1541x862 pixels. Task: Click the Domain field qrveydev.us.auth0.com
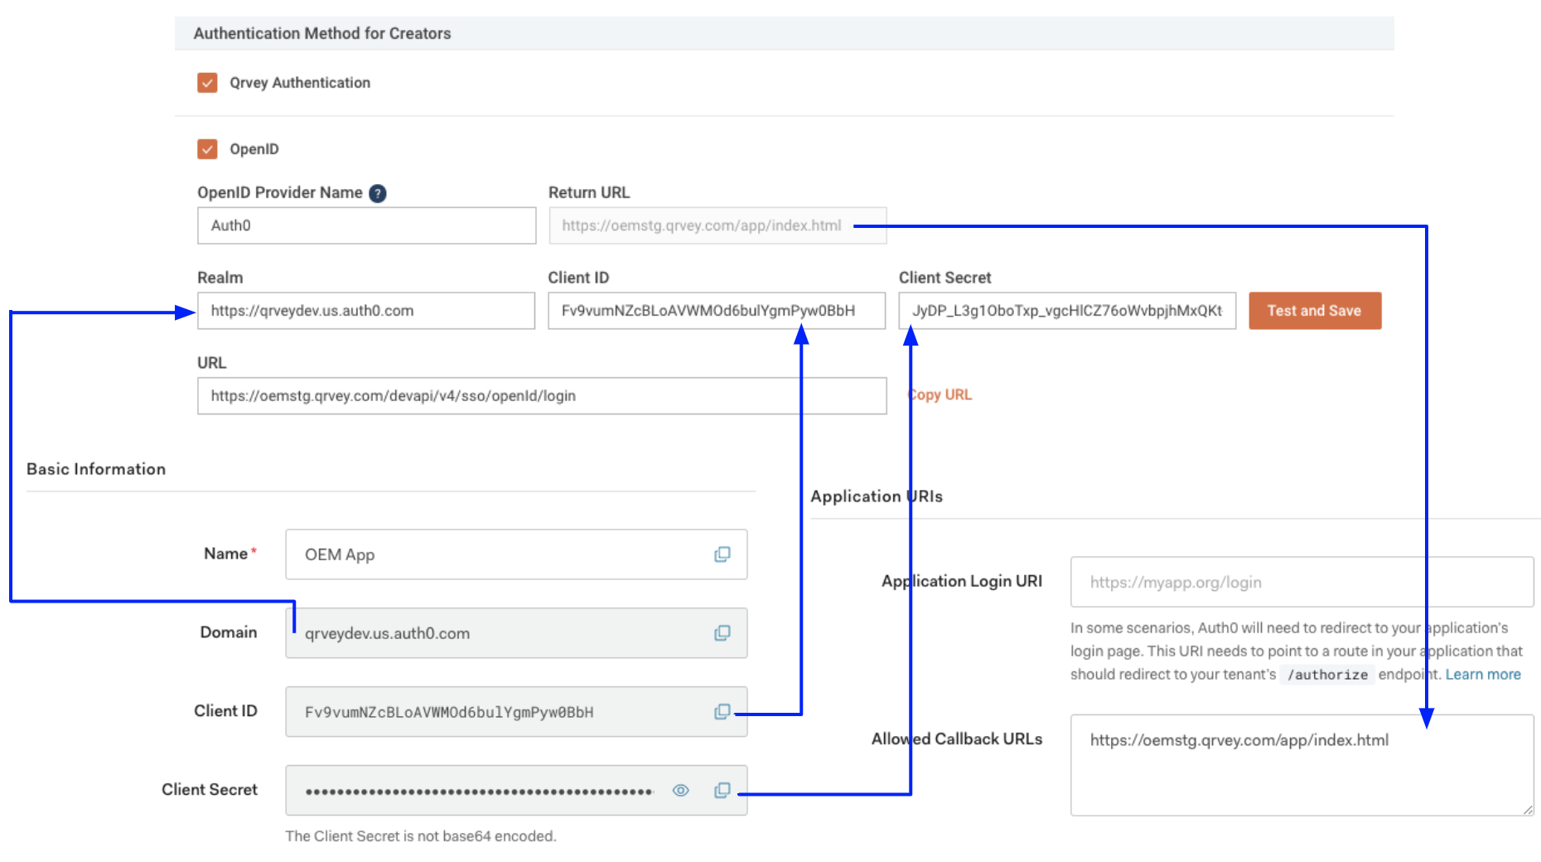516,633
